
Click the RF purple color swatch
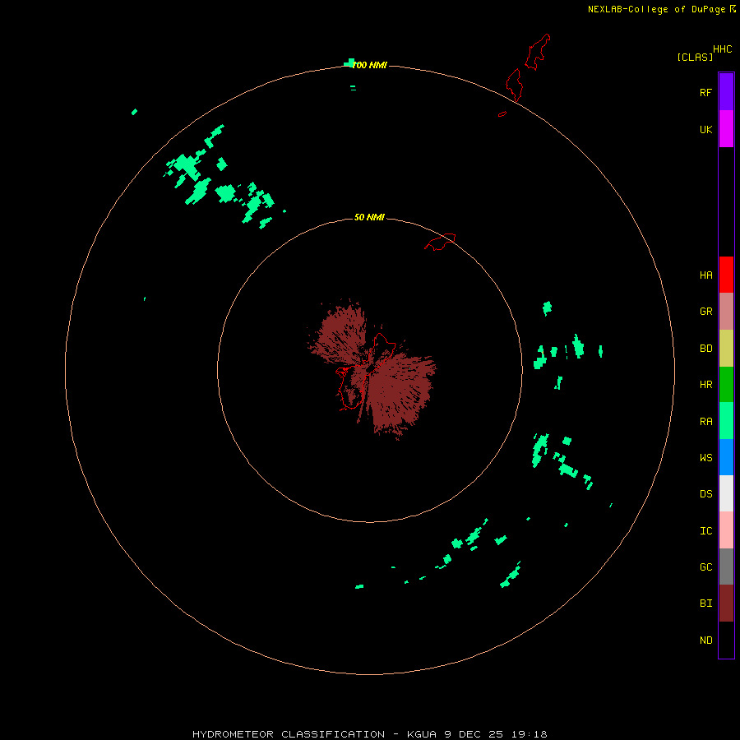point(726,92)
